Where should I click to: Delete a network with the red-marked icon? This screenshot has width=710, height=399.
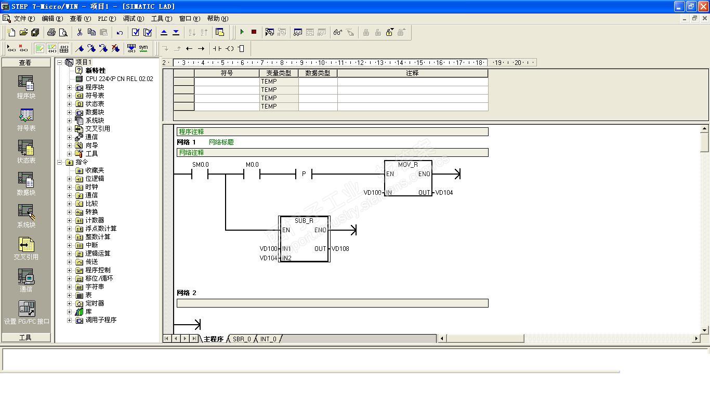tap(23, 48)
